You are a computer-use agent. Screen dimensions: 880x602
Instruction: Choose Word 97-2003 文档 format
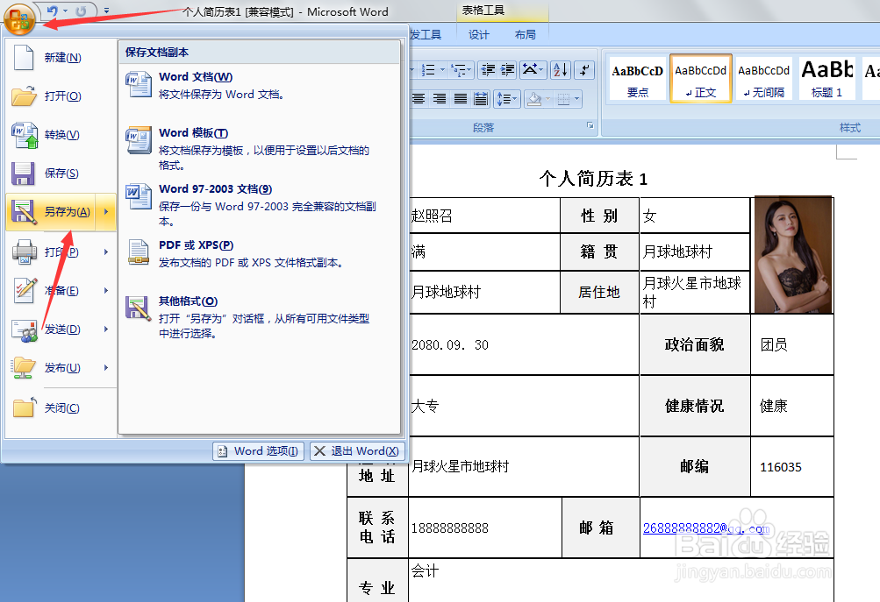coord(260,204)
